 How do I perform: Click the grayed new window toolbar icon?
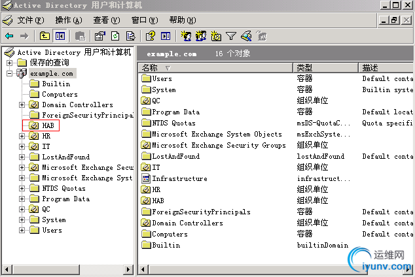pos(80,36)
